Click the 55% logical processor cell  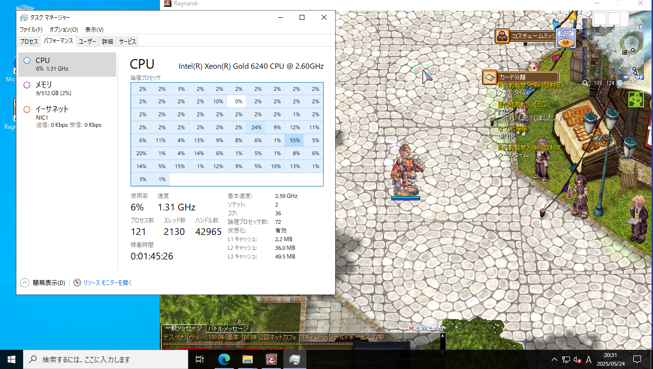(295, 140)
